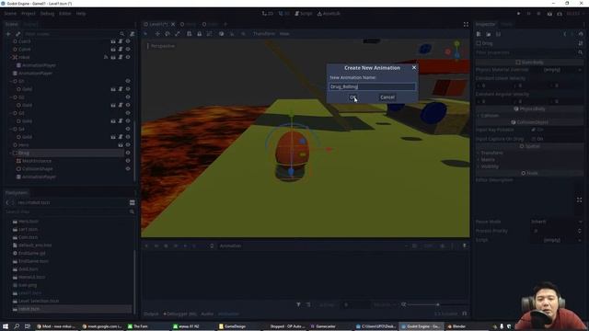Create a new resource in Inspector
Screen dimensions: 589x331
(479, 34)
